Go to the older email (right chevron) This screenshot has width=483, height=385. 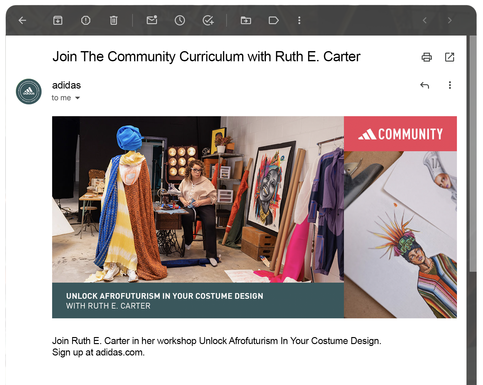(x=450, y=20)
